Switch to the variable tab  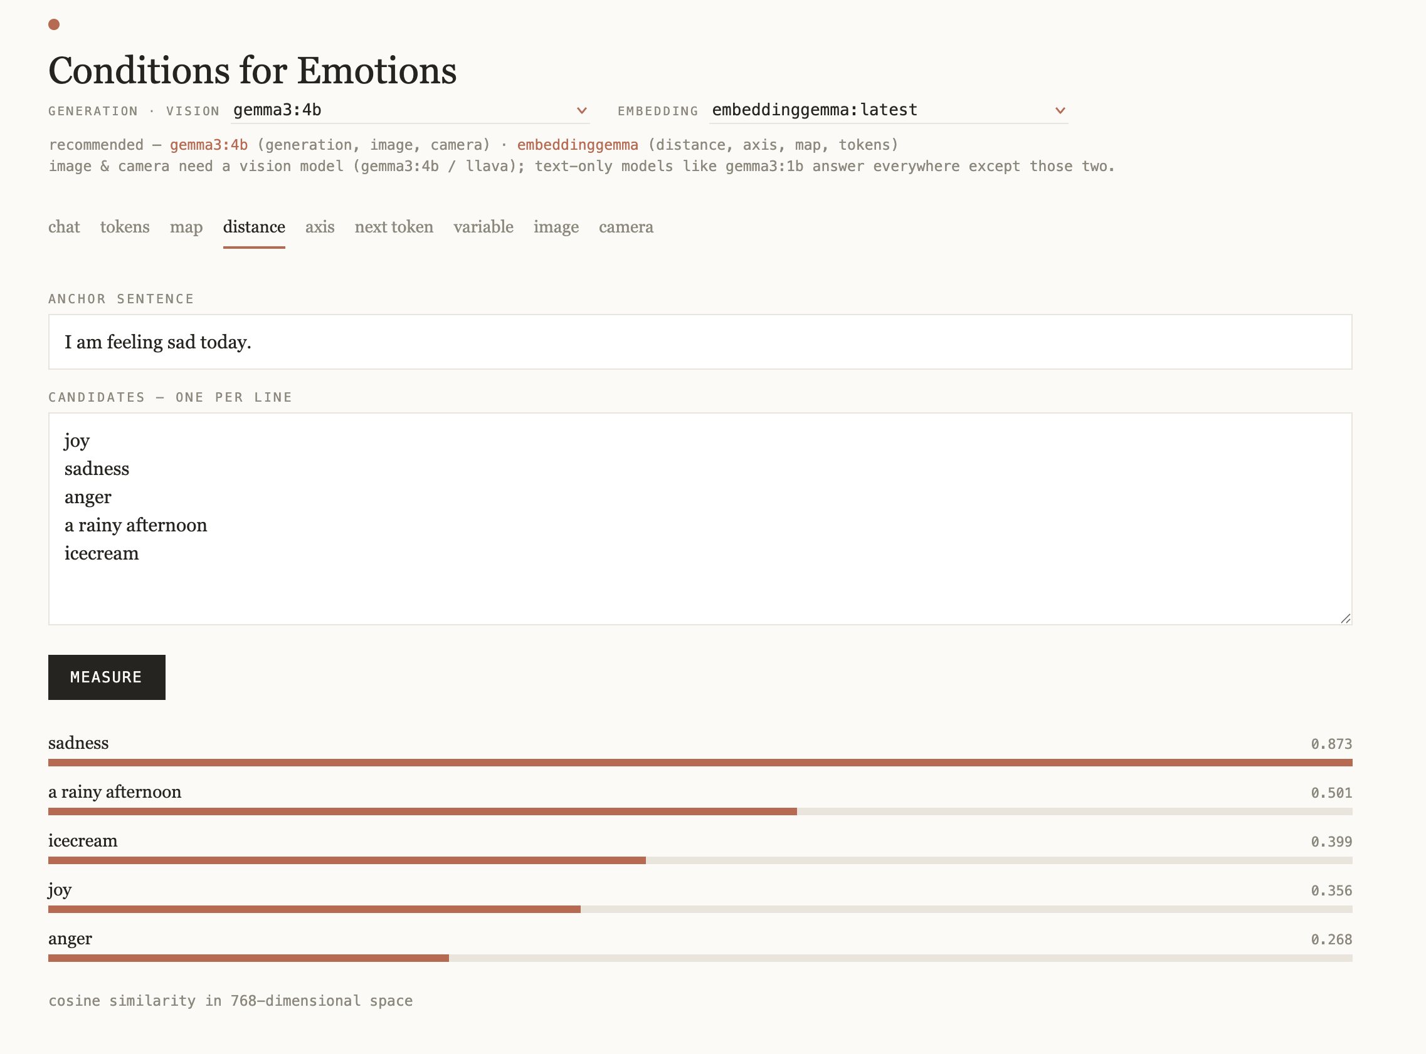(483, 227)
